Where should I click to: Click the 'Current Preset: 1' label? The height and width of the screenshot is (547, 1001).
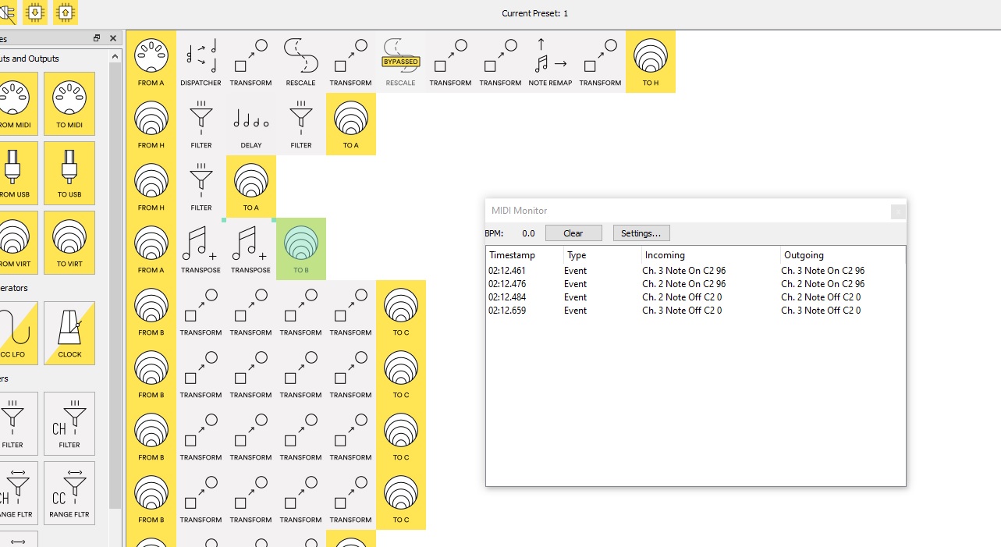click(x=535, y=13)
